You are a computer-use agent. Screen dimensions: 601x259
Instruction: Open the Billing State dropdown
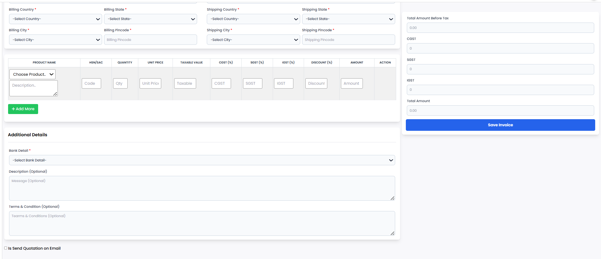pyautogui.click(x=150, y=19)
